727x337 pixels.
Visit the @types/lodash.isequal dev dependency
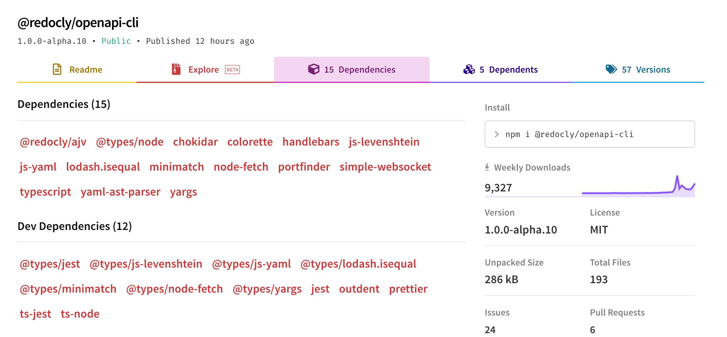pos(358,264)
